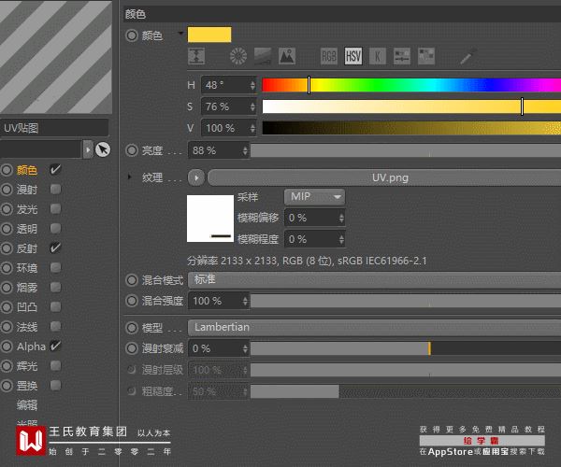Expand the 颜色 color disclosure arrow

pyautogui.click(x=180, y=34)
